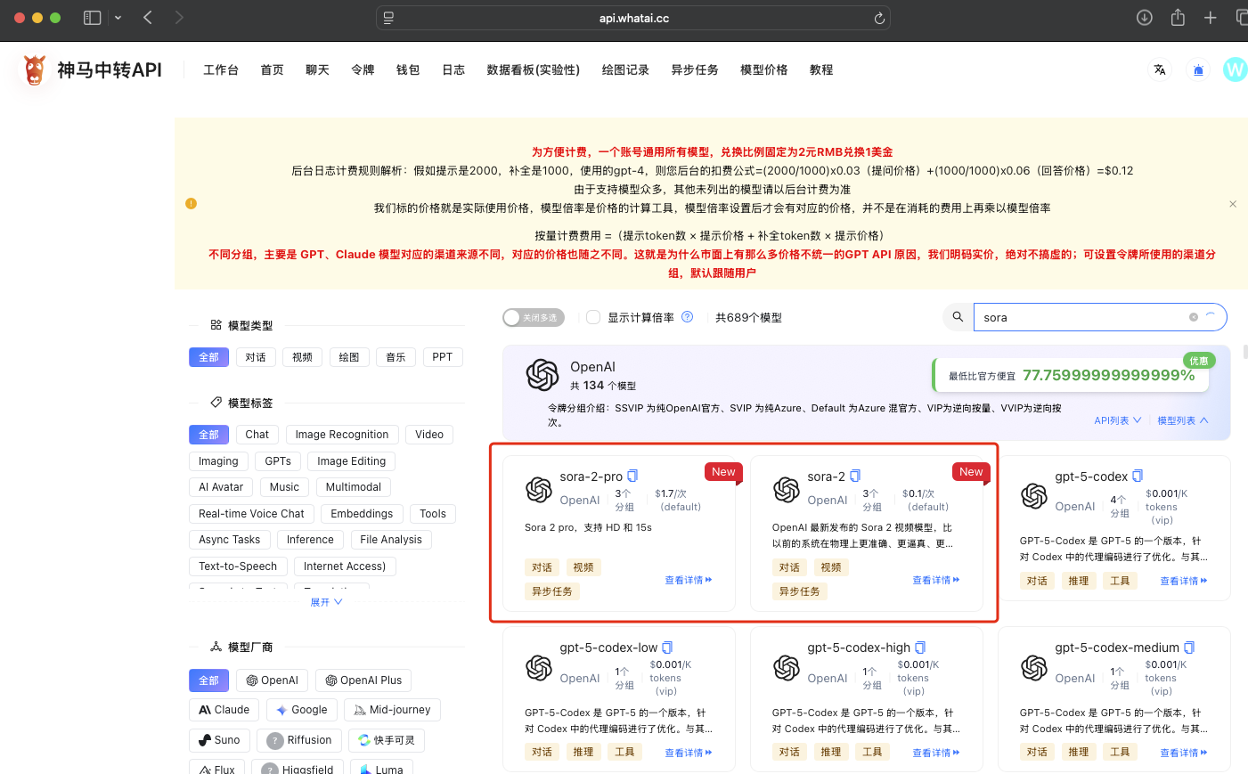
Task: View details for gpt-5-codex-medium
Action: tap(1184, 753)
